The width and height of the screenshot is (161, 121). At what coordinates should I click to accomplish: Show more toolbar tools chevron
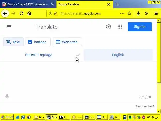(x=146, y=13)
